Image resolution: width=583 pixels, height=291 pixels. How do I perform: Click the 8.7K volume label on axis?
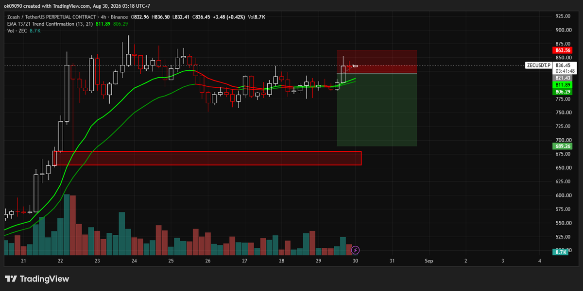pyautogui.click(x=560, y=253)
